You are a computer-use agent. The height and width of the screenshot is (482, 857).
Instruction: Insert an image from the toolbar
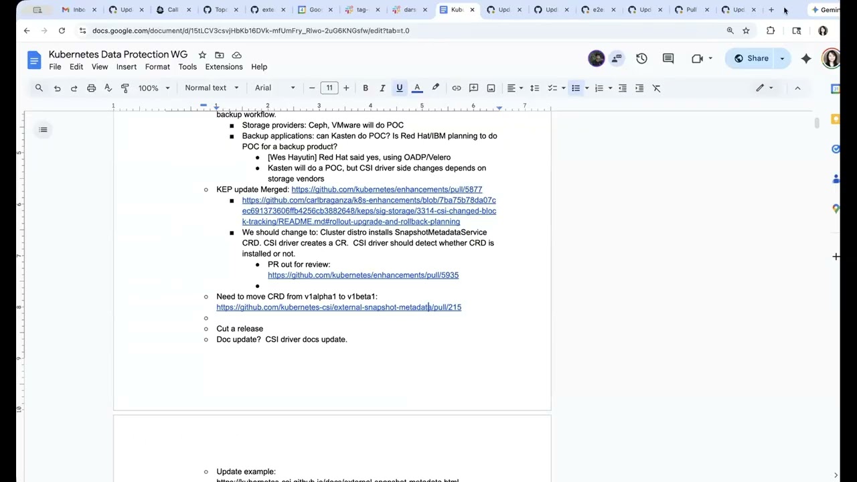491,88
